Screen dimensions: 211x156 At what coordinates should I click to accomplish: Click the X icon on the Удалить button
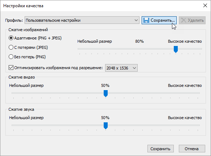184,20
